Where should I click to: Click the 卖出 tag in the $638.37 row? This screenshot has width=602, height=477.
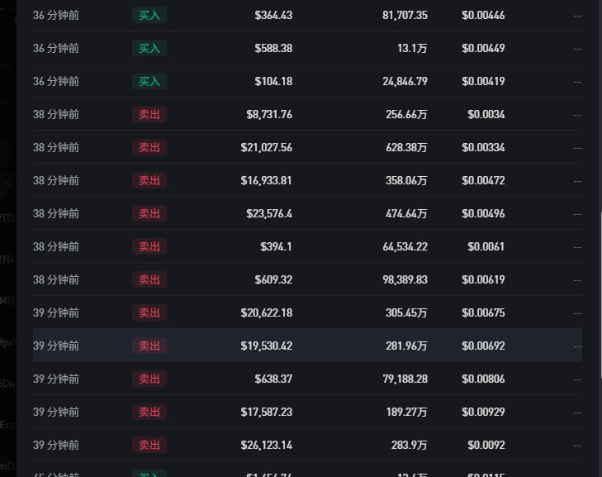click(x=149, y=379)
